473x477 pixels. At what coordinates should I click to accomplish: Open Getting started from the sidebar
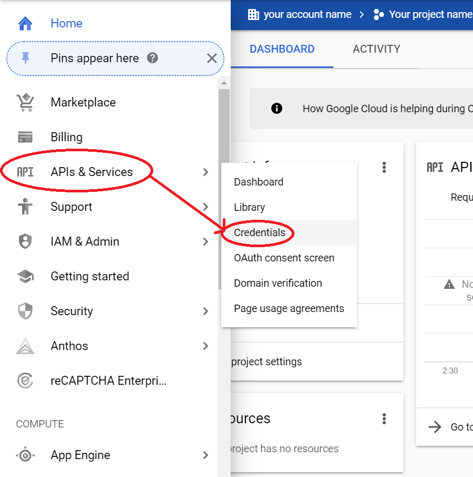[90, 277]
